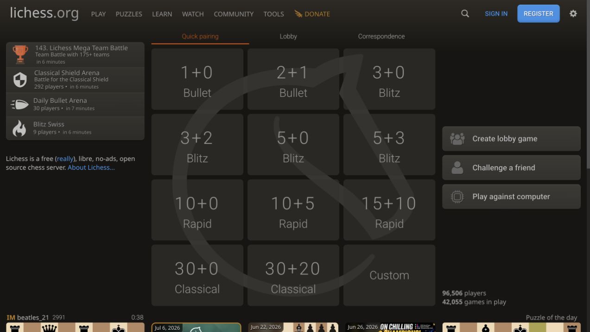Start a 1+0 Bullet game

click(x=197, y=79)
